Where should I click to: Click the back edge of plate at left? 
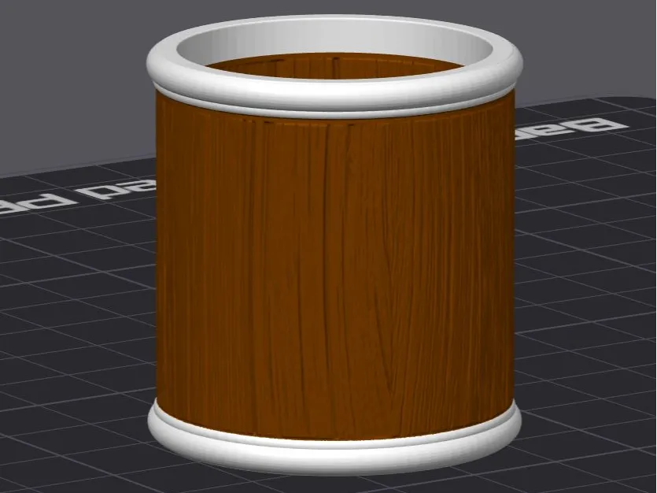tap(76, 167)
